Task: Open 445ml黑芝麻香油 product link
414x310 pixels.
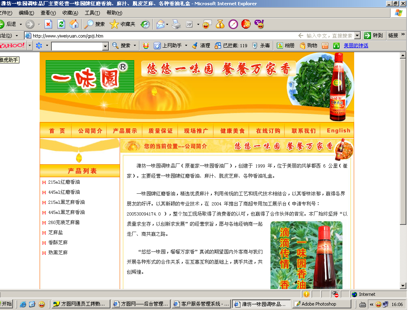Action: click(x=66, y=212)
